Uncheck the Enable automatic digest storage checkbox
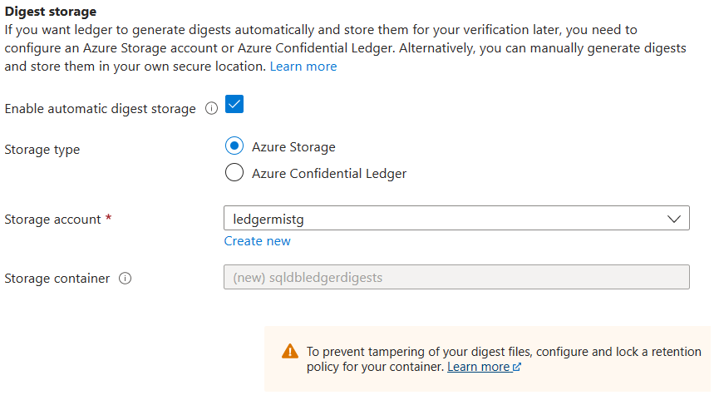Viewport: 719px width, 405px height. coord(234,106)
